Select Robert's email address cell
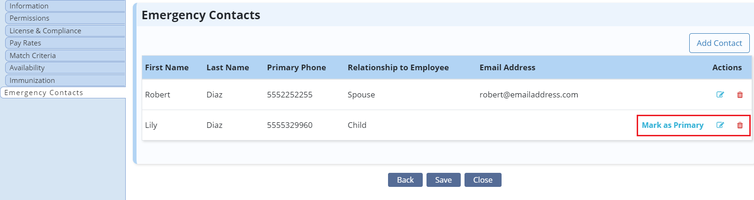Image resolution: width=754 pixels, height=200 pixels. pos(529,95)
